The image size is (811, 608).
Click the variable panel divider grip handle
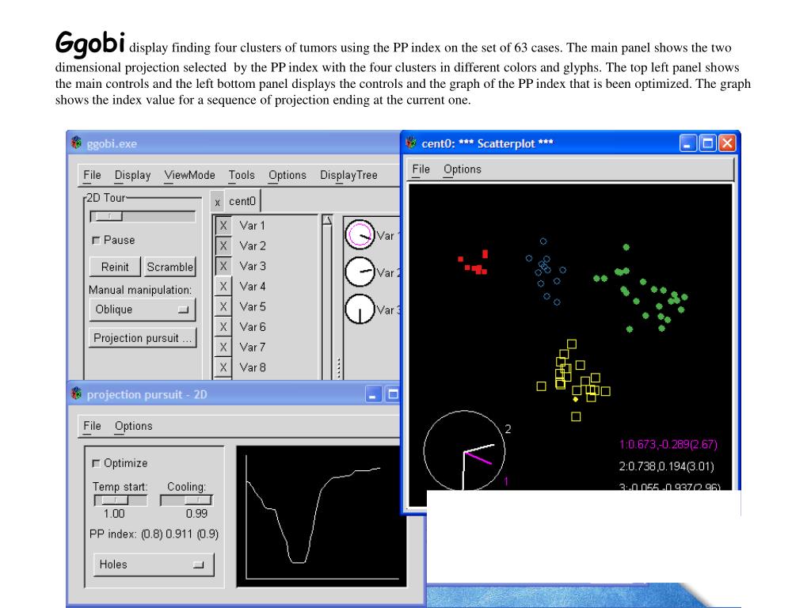pos(339,367)
